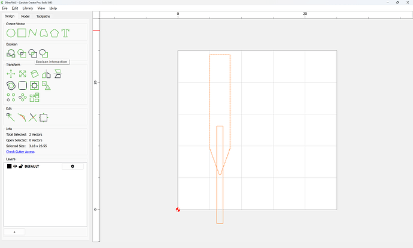Switch to the Model tab

25,16
